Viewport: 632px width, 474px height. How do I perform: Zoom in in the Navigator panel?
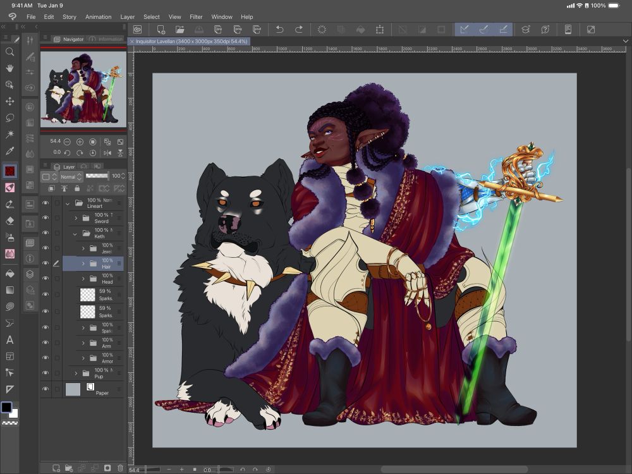[x=80, y=142]
